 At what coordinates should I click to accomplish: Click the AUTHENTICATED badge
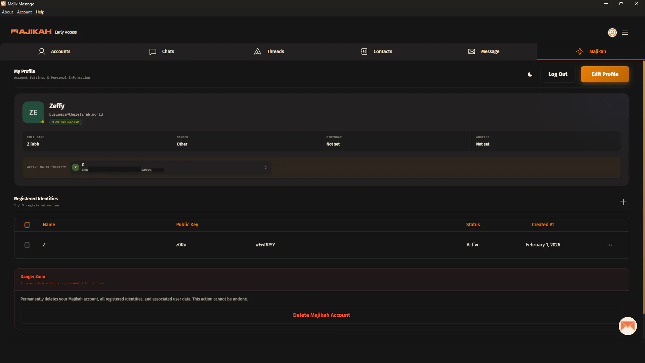[66, 122]
